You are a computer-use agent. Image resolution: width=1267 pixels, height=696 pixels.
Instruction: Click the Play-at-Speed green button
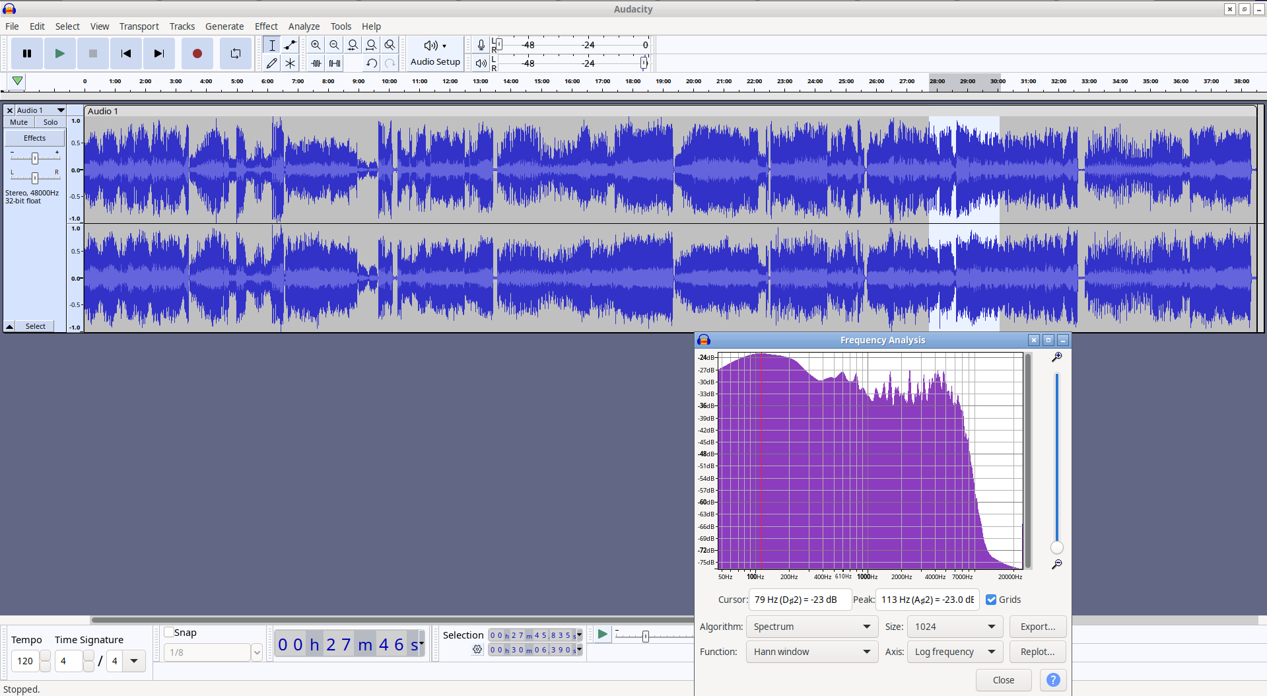coord(602,635)
